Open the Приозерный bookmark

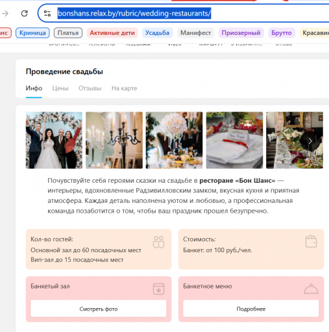(241, 33)
